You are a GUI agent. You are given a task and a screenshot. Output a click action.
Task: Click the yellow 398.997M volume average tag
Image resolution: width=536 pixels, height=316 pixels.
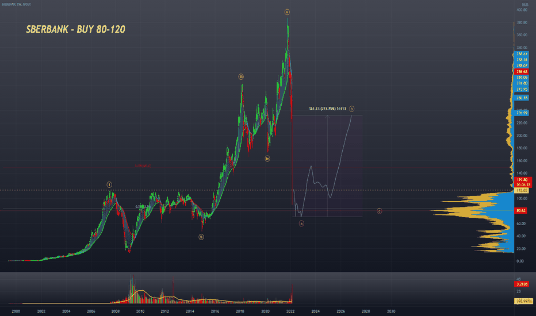[523, 301]
